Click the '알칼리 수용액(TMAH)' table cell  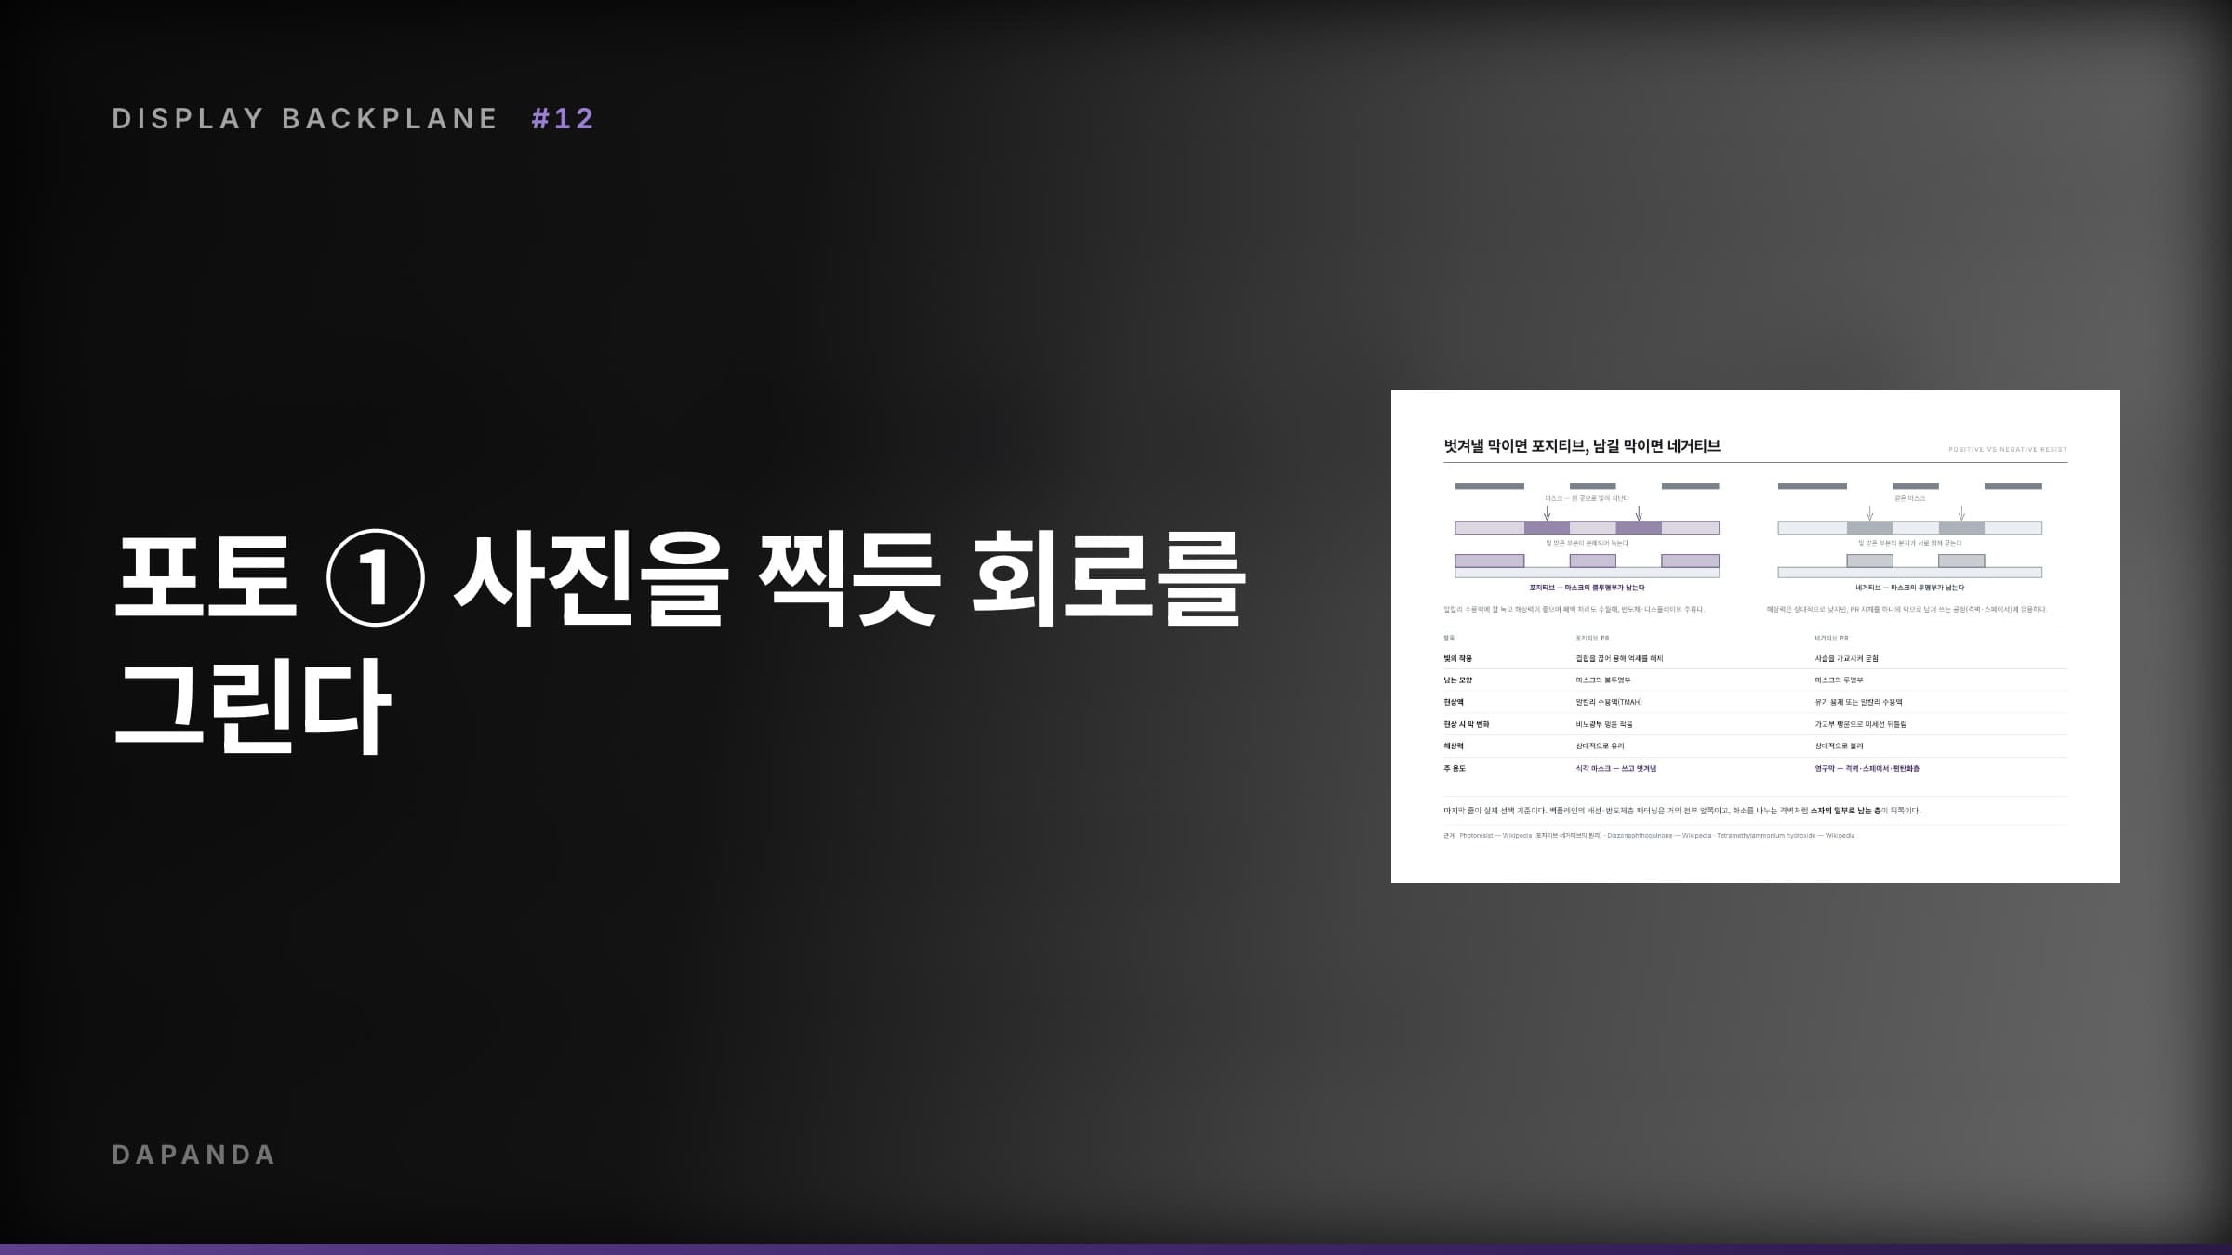(1609, 703)
